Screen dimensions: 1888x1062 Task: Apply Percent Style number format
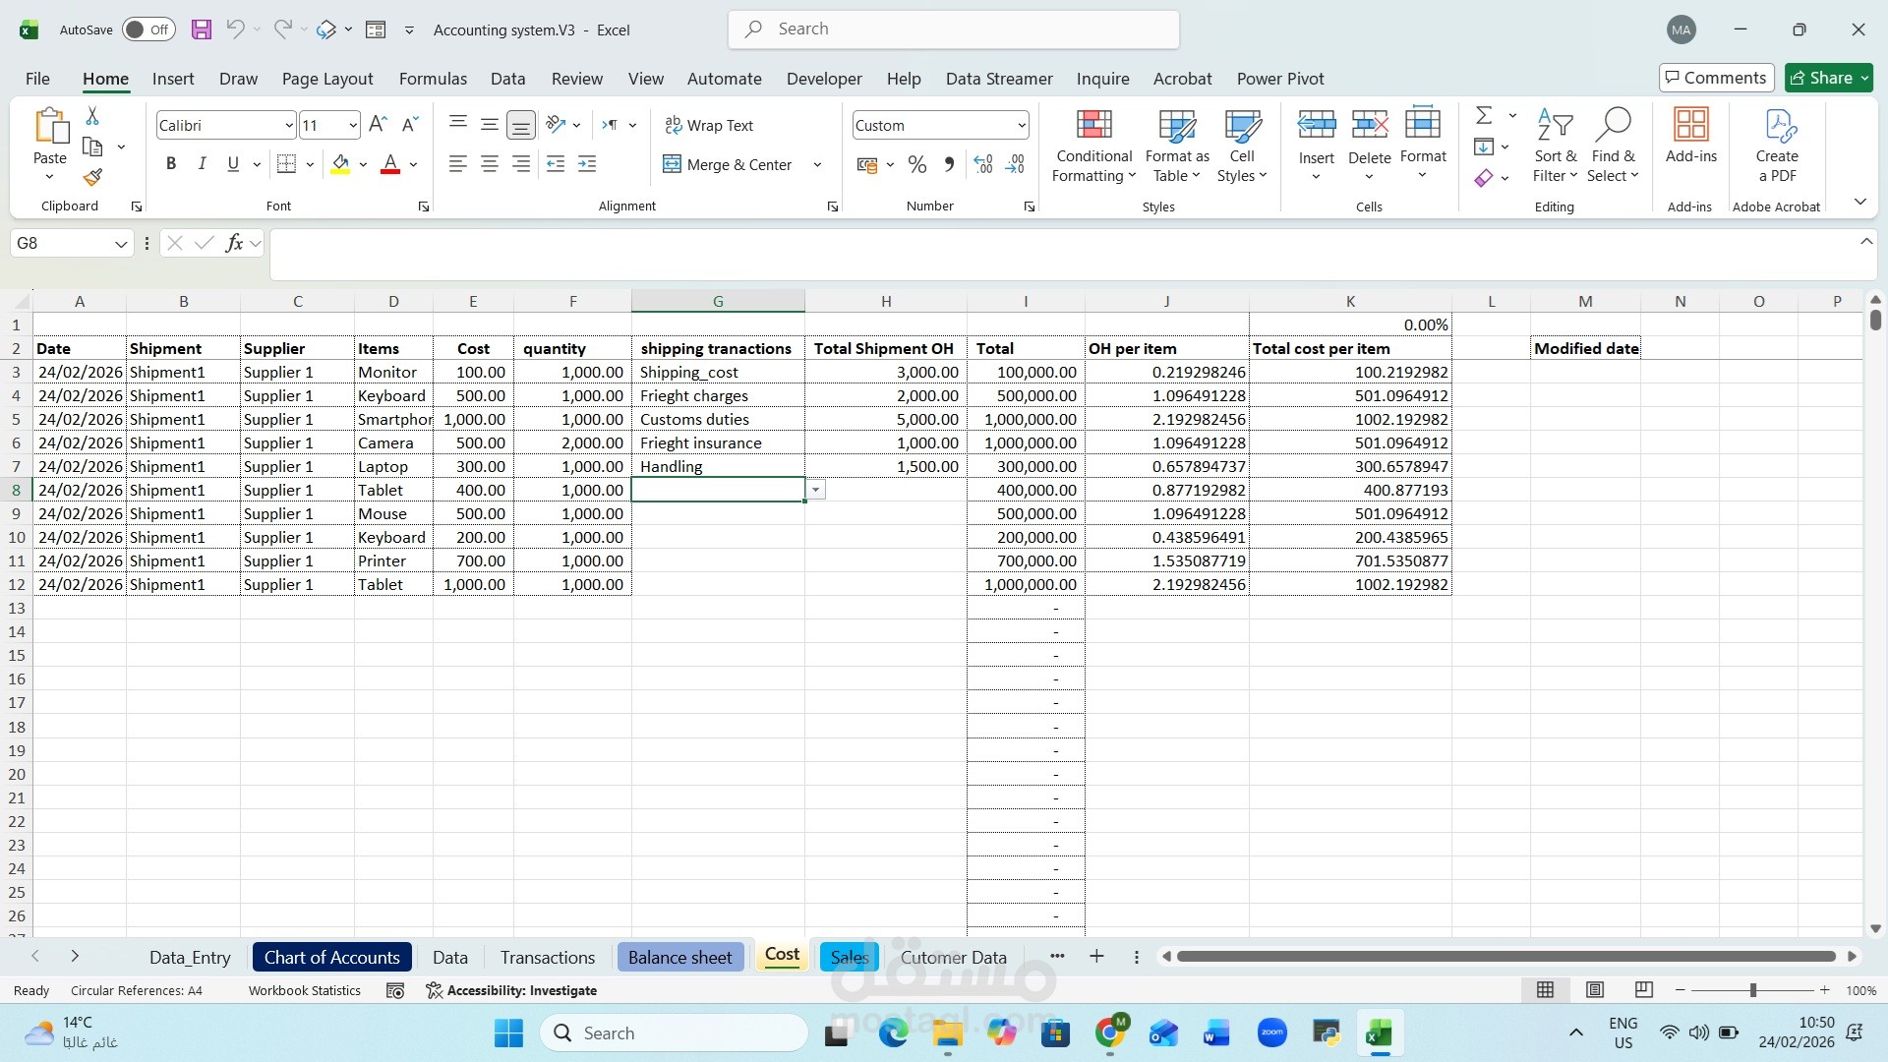point(917,164)
